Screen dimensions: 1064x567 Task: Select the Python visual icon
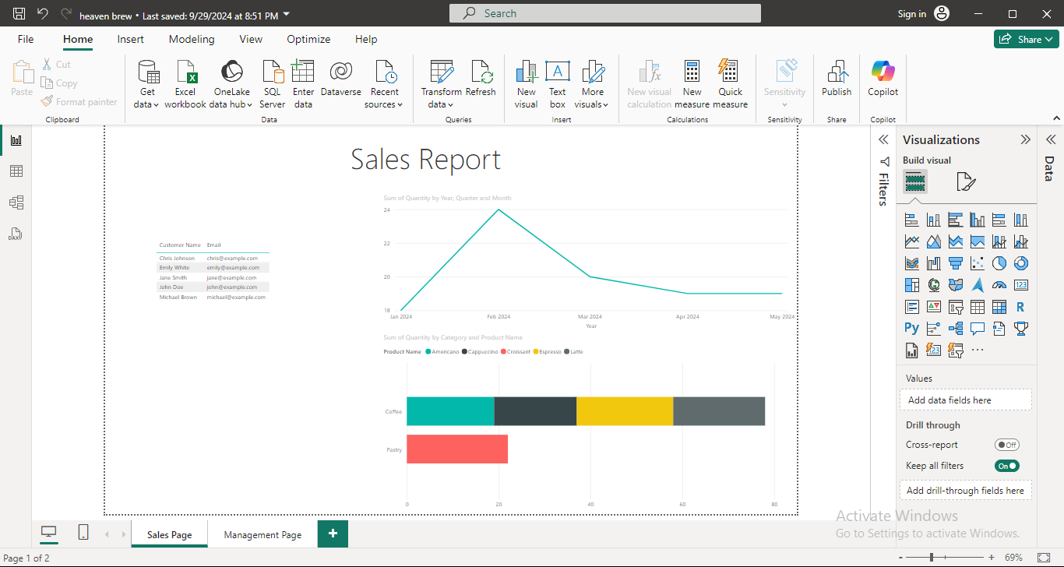coord(911,328)
